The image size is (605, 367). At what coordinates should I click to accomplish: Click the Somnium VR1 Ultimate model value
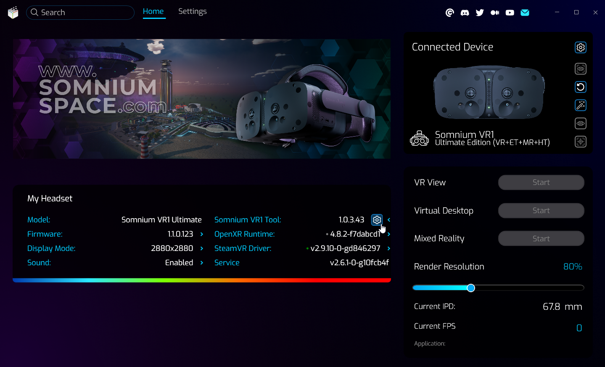pos(161,220)
